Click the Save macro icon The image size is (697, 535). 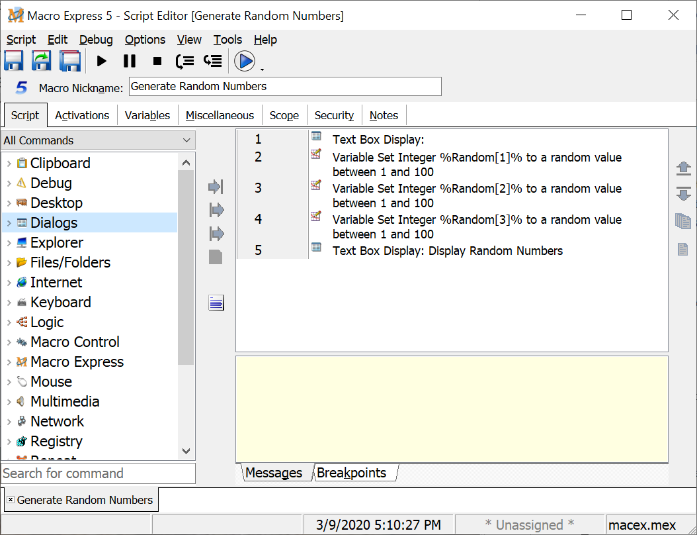[x=13, y=60]
